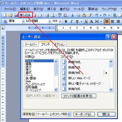Insert a hyperlink with the globe icon
Screen dimensions: 122x122
coord(114,15)
